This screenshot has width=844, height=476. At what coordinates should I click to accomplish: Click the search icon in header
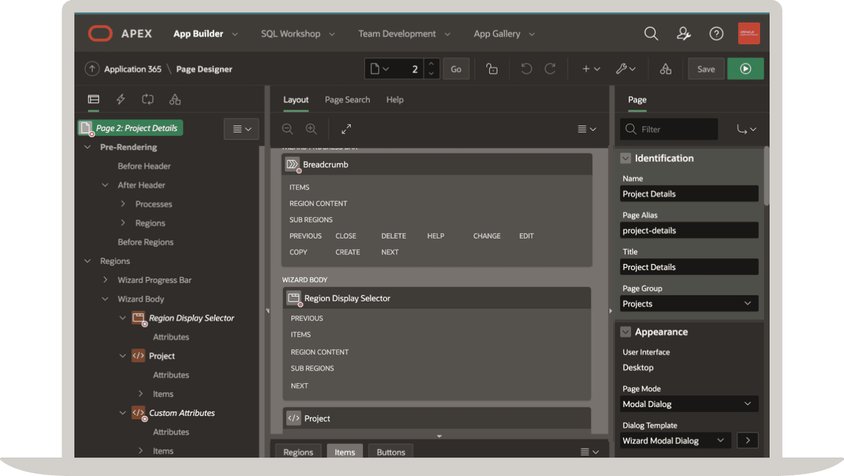pos(651,33)
